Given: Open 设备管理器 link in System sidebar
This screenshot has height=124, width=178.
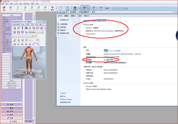Looking at the screenshot, I should point(64,24).
